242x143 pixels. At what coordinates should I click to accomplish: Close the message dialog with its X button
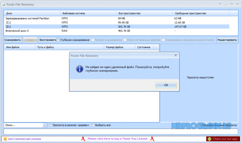tap(176, 56)
